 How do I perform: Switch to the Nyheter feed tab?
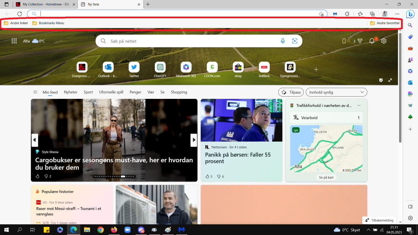coord(71,92)
